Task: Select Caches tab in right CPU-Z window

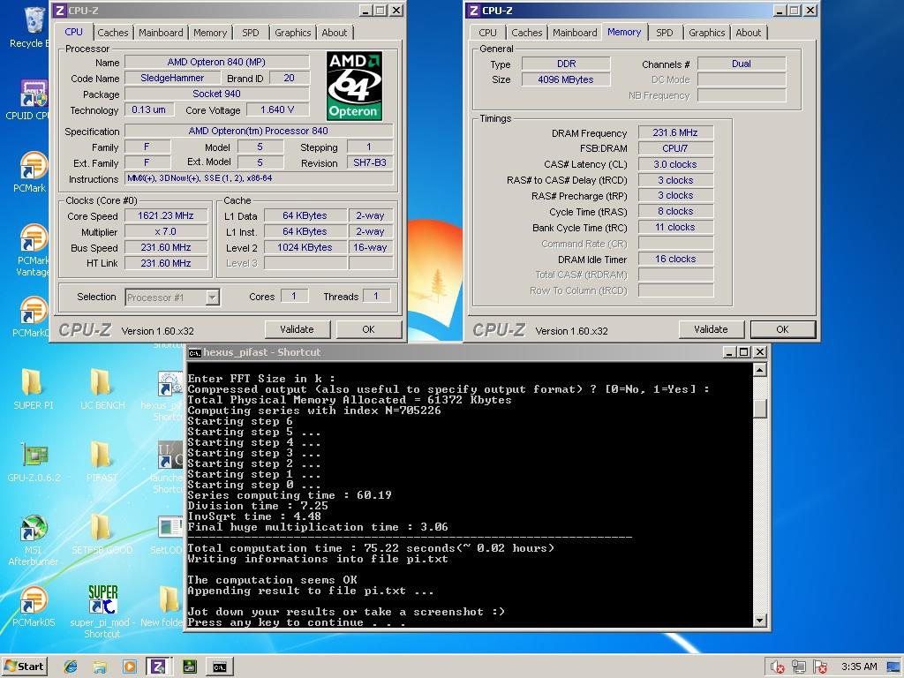Action: 527,33
